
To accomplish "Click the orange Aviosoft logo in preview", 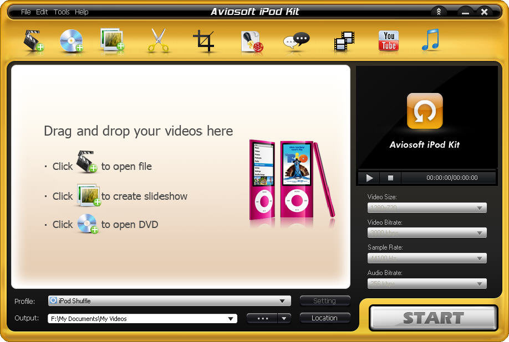I will [x=425, y=111].
